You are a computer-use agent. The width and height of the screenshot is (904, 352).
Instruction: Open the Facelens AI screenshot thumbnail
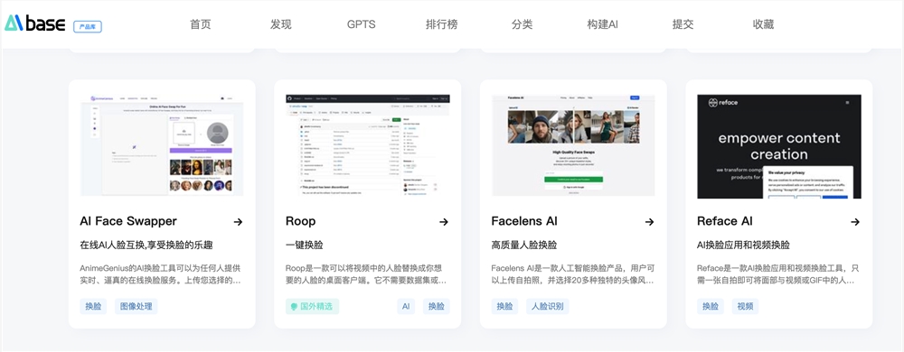(573, 145)
